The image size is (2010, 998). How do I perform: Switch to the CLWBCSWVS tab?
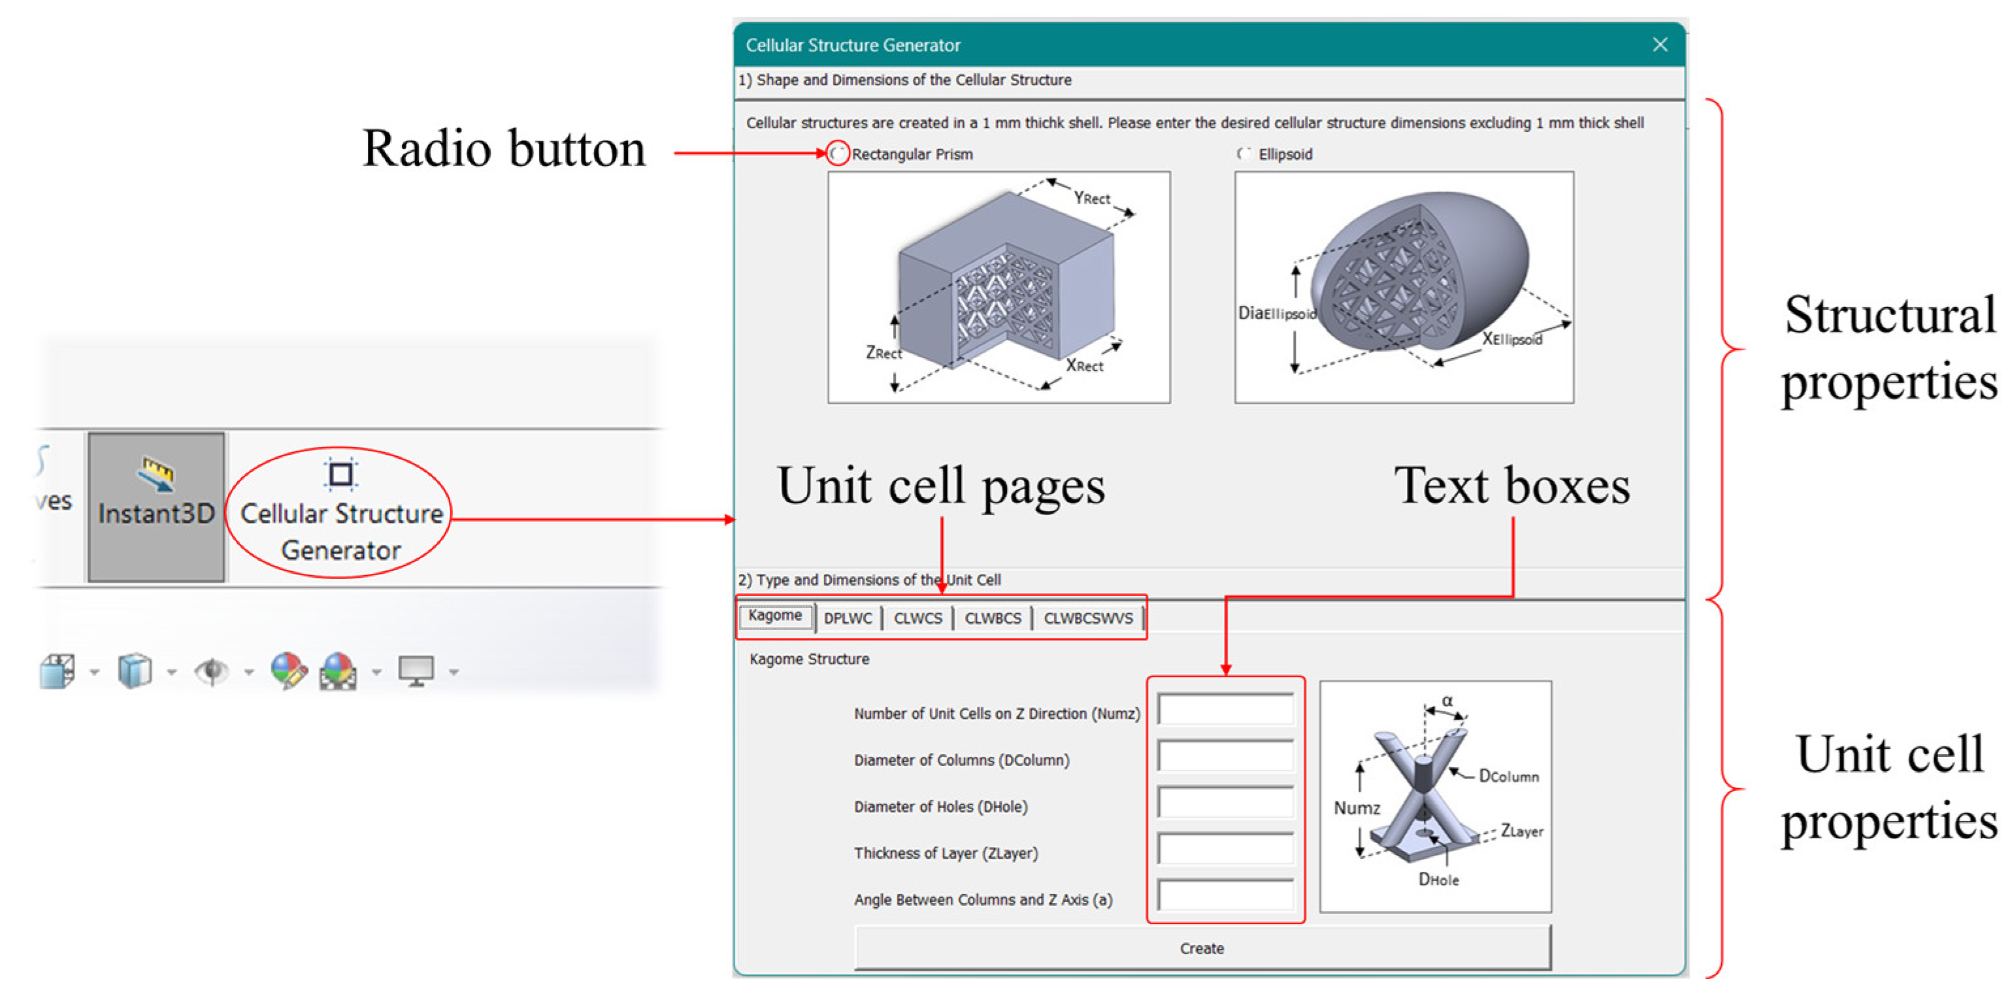click(x=1088, y=618)
